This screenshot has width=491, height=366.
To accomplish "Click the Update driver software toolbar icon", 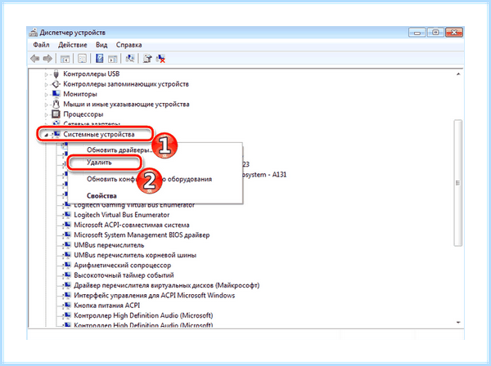I will 147,59.
